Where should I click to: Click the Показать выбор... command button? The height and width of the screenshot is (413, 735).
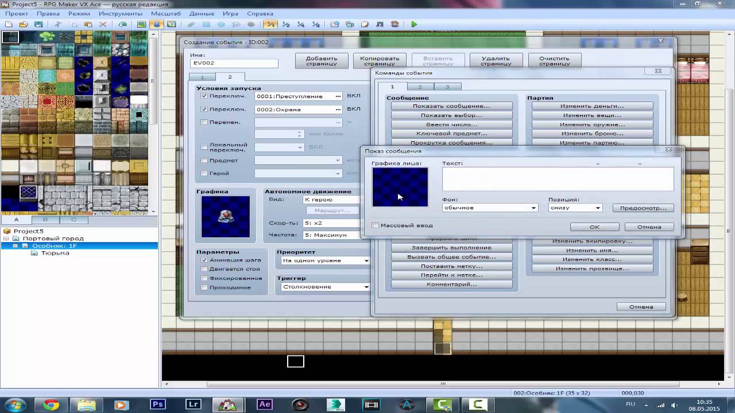coord(451,115)
